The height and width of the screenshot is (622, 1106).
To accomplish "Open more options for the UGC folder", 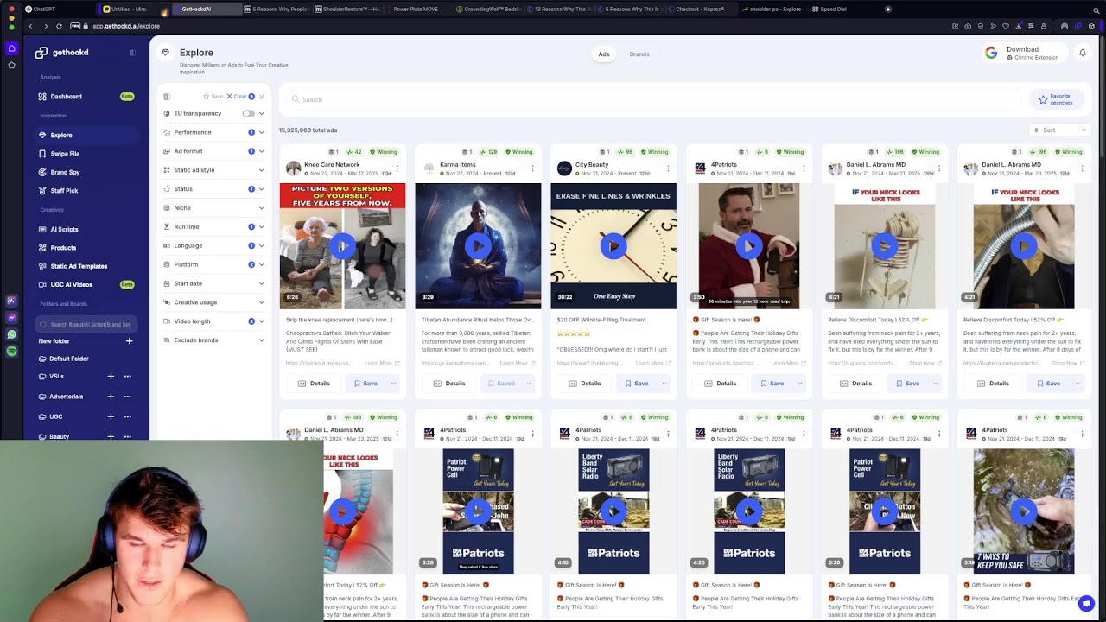I will click(128, 416).
